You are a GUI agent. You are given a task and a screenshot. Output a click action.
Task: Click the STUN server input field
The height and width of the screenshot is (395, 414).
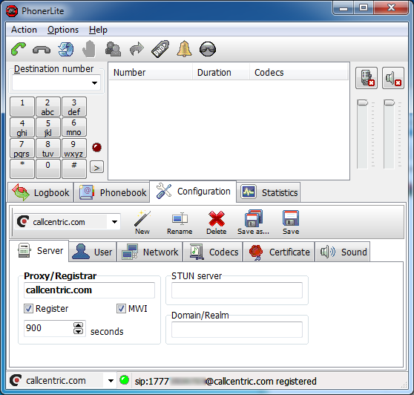tap(237, 290)
